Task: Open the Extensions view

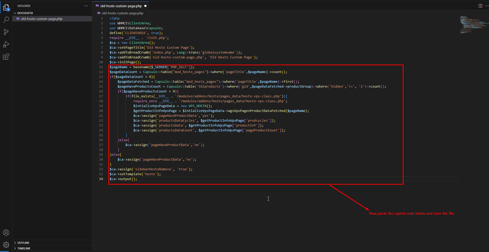Action: pos(6,57)
